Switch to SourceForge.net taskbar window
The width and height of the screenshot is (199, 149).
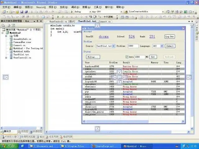(x=105, y=146)
